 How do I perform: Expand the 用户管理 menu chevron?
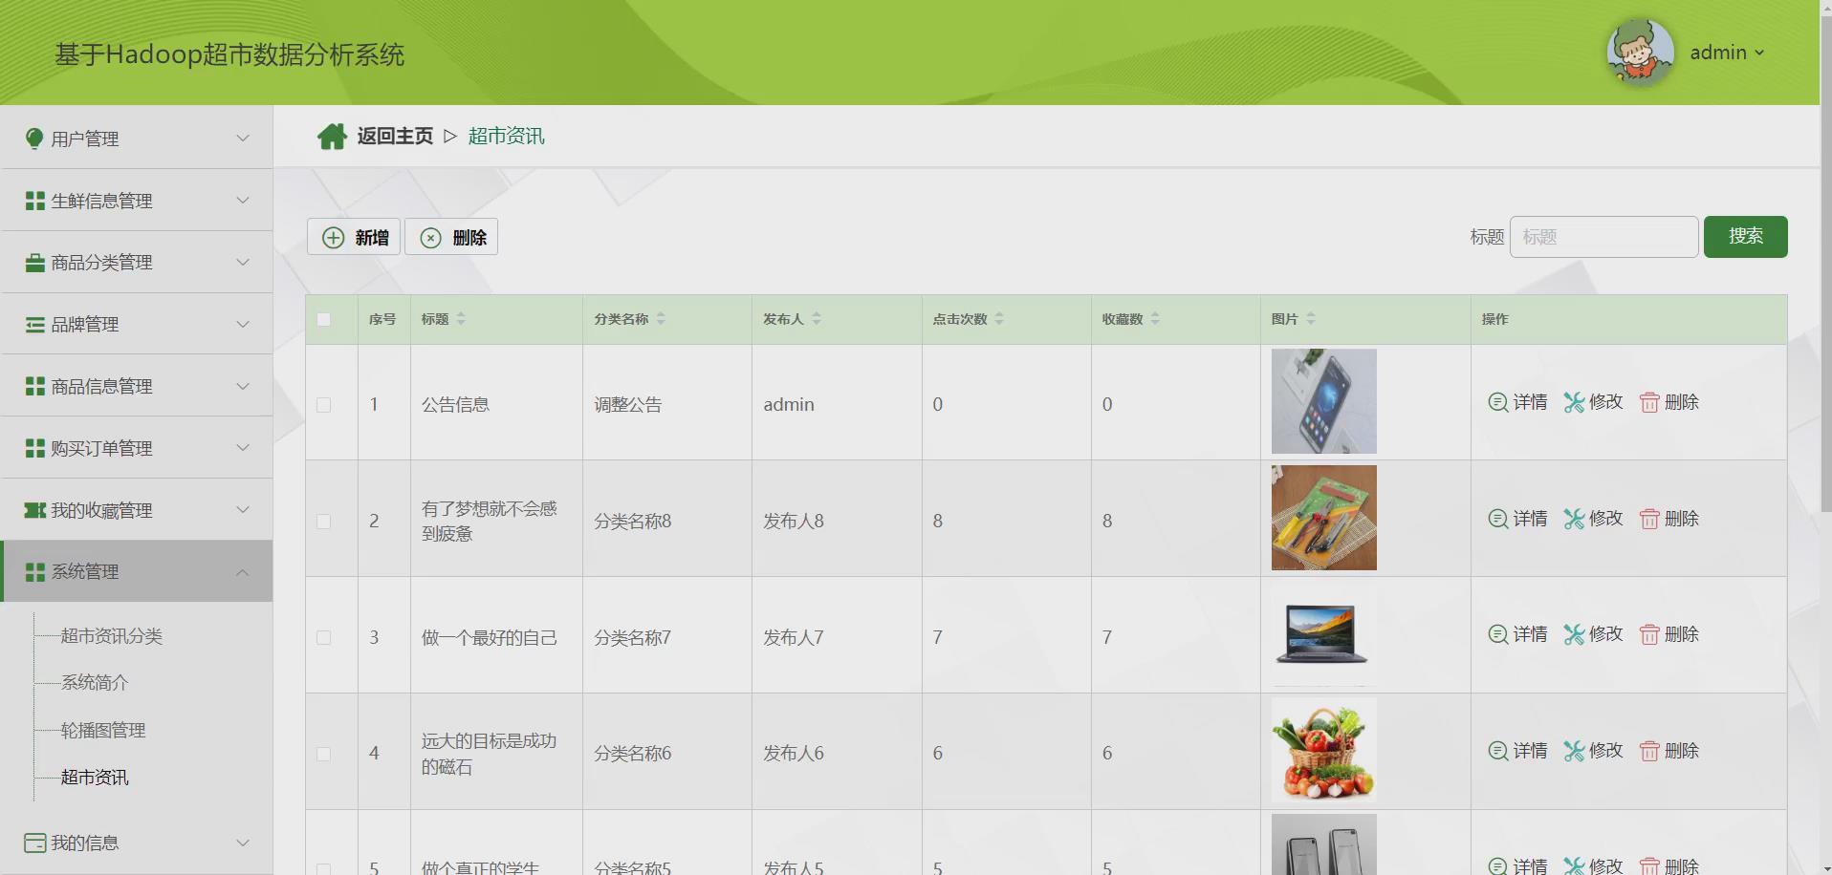(243, 139)
